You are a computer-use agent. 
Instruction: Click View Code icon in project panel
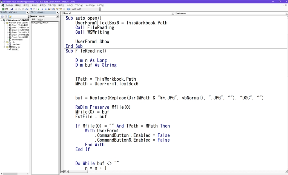pyautogui.click(x=2, y=17)
